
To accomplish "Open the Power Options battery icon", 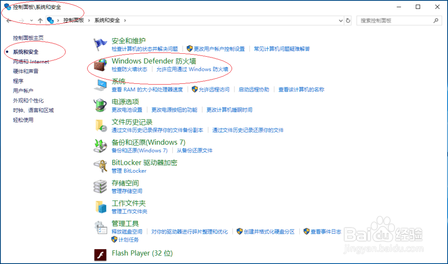I will (x=100, y=105).
